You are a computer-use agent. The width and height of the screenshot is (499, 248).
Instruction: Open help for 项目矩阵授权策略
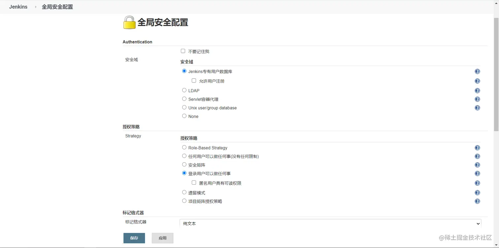click(x=477, y=201)
